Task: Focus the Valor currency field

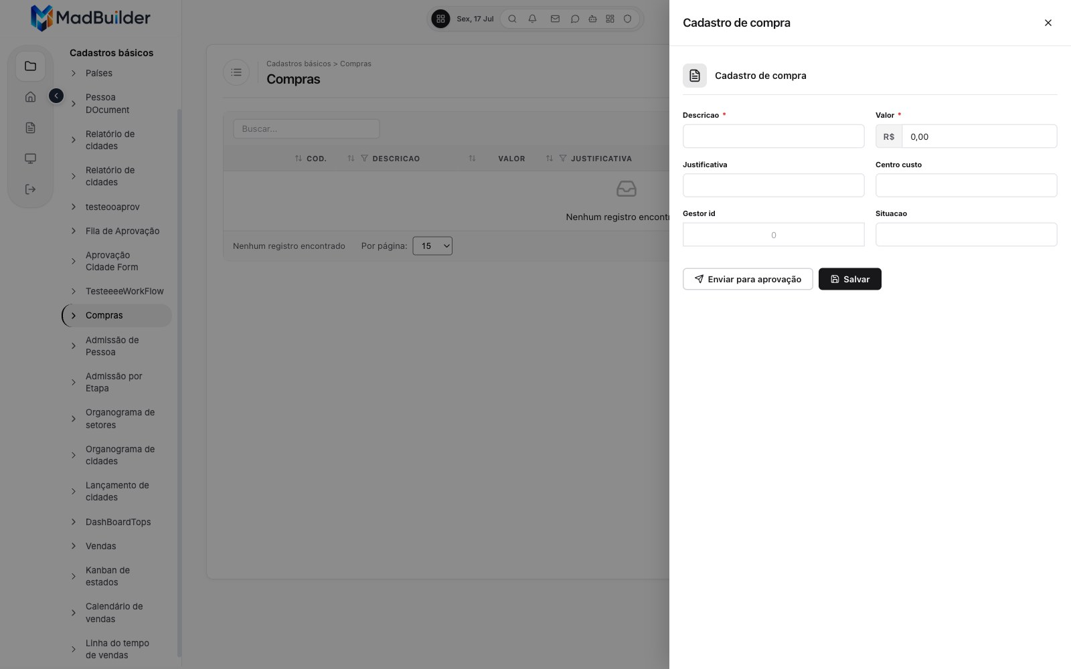Action: click(x=979, y=136)
